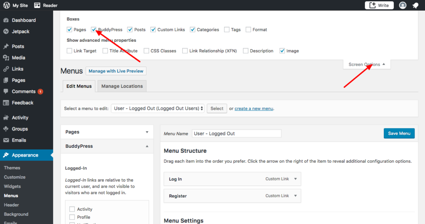Open the notifications bell icon
Image resolution: width=425 pixels, height=224 pixels.
pyautogui.click(x=415, y=5)
